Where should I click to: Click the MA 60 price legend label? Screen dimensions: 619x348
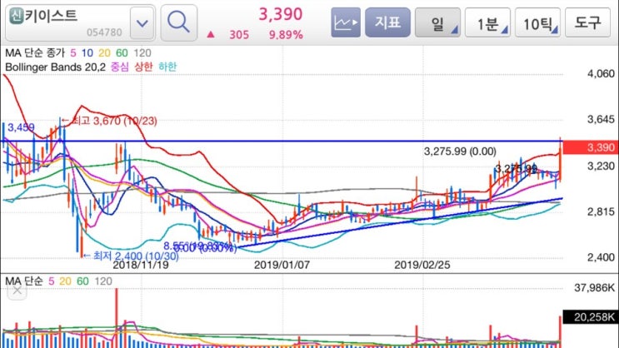[122, 53]
